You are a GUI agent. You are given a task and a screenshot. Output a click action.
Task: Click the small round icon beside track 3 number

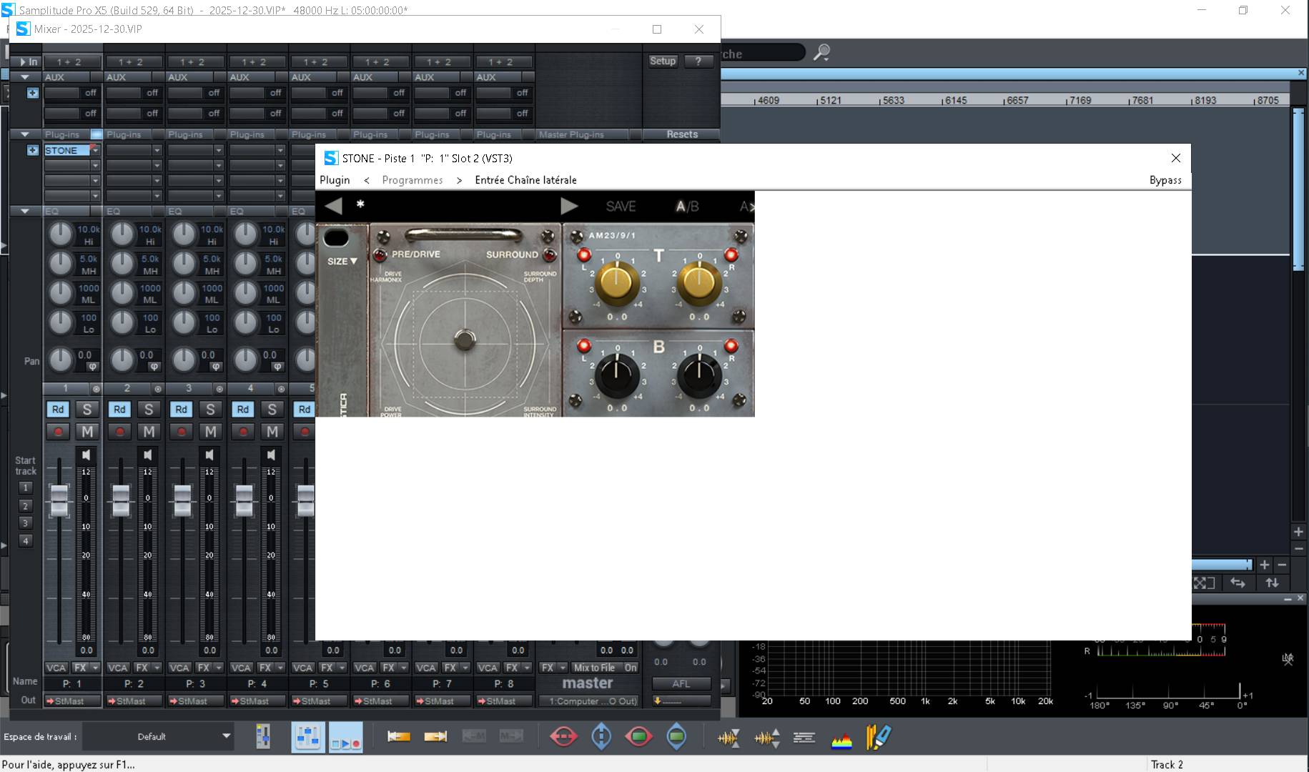[x=219, y=389]
